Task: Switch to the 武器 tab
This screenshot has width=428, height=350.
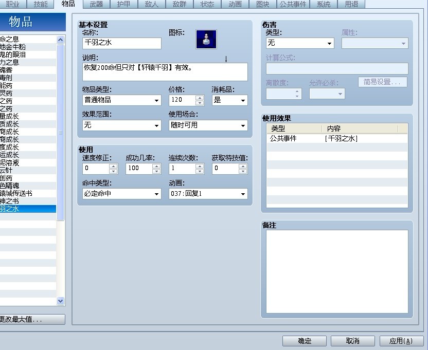Action: point(96,4)
